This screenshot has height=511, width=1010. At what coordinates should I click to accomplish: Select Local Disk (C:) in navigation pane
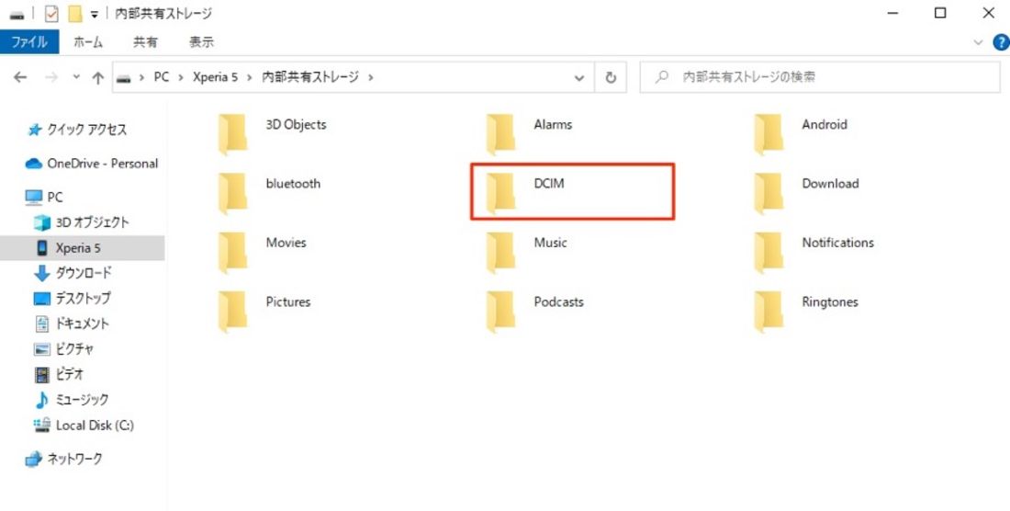pyautogui.click(x=95, y=426)
